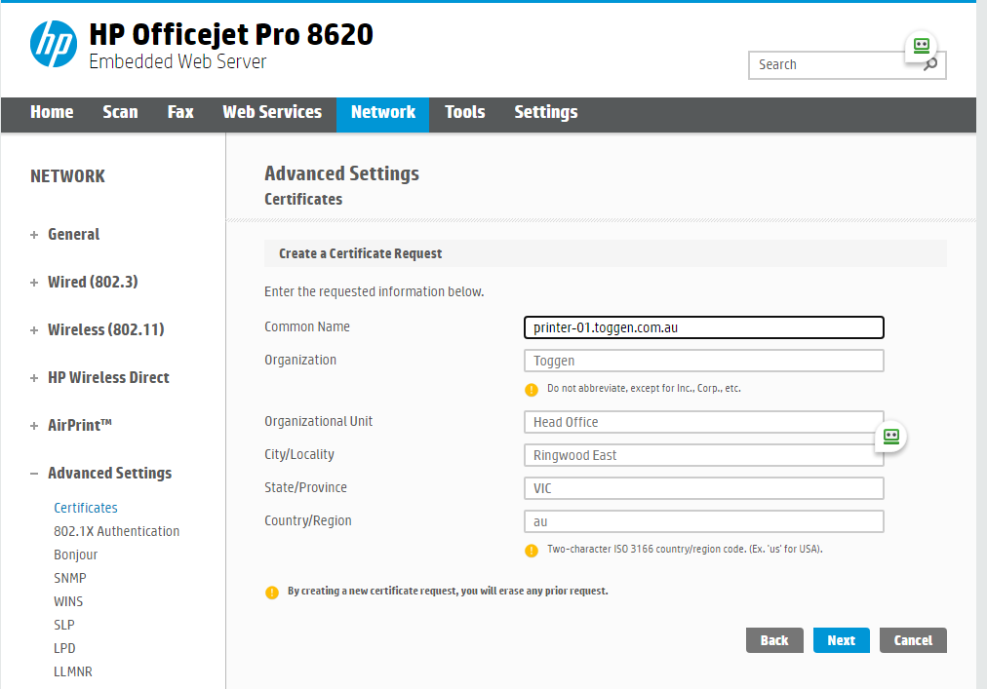Click the 'Advanced Settings' page heading
The image size is (987, 689).
341,173
